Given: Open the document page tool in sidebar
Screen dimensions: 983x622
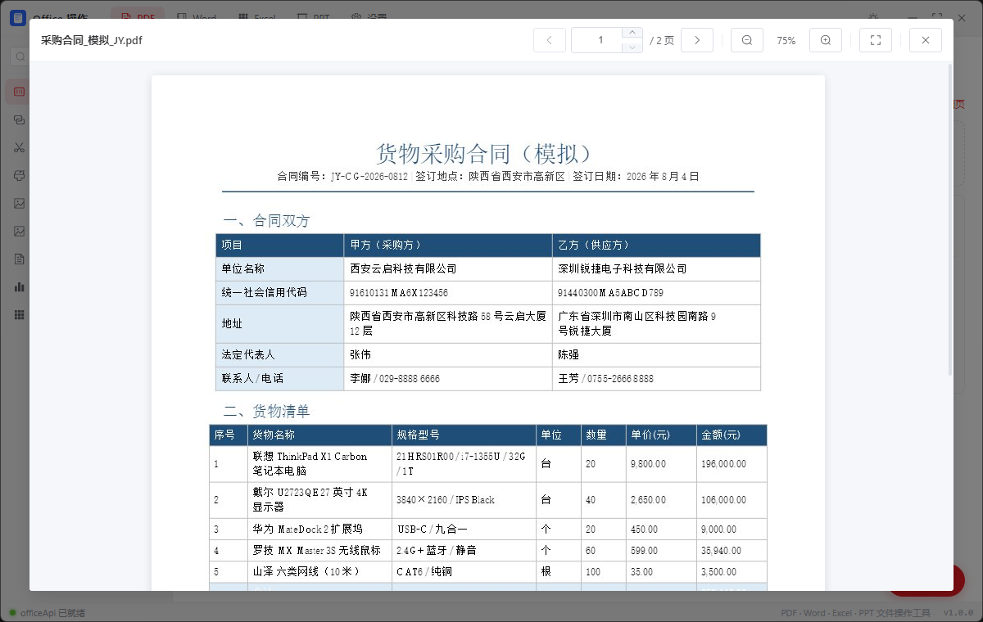Looking at the screenshot, I should 19,259.
